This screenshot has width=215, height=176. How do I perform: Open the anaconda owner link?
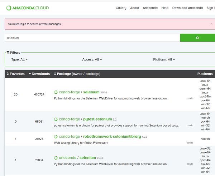[x=68, y=158]
